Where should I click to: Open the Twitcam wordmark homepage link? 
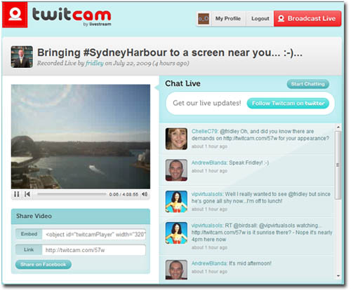72,15
